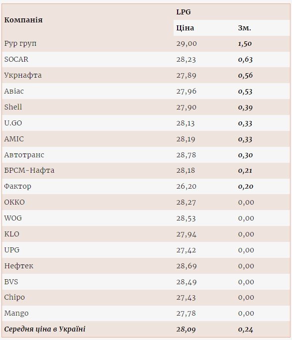Click Середня ціна в Україні average 28,09

186,330
